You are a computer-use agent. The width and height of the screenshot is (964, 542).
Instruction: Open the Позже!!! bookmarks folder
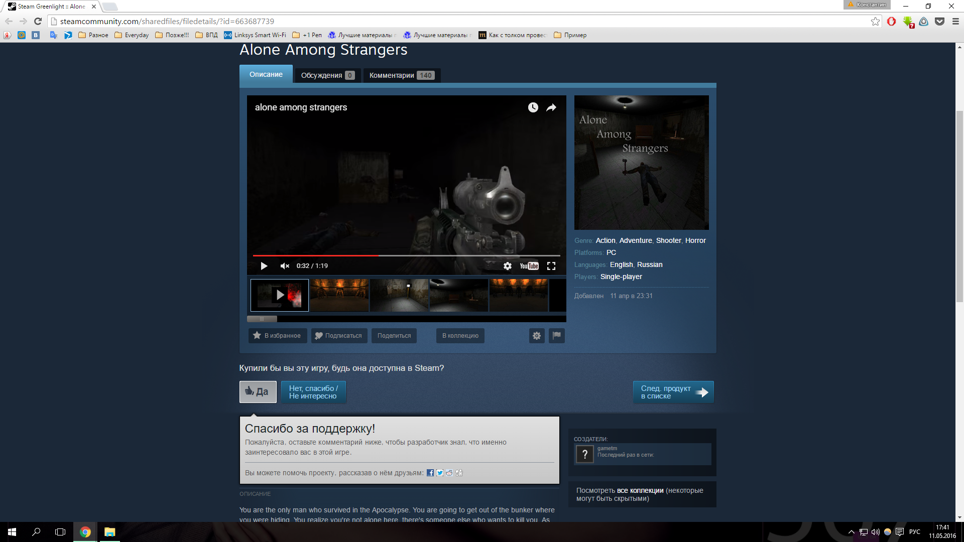[x=172, y=35]
